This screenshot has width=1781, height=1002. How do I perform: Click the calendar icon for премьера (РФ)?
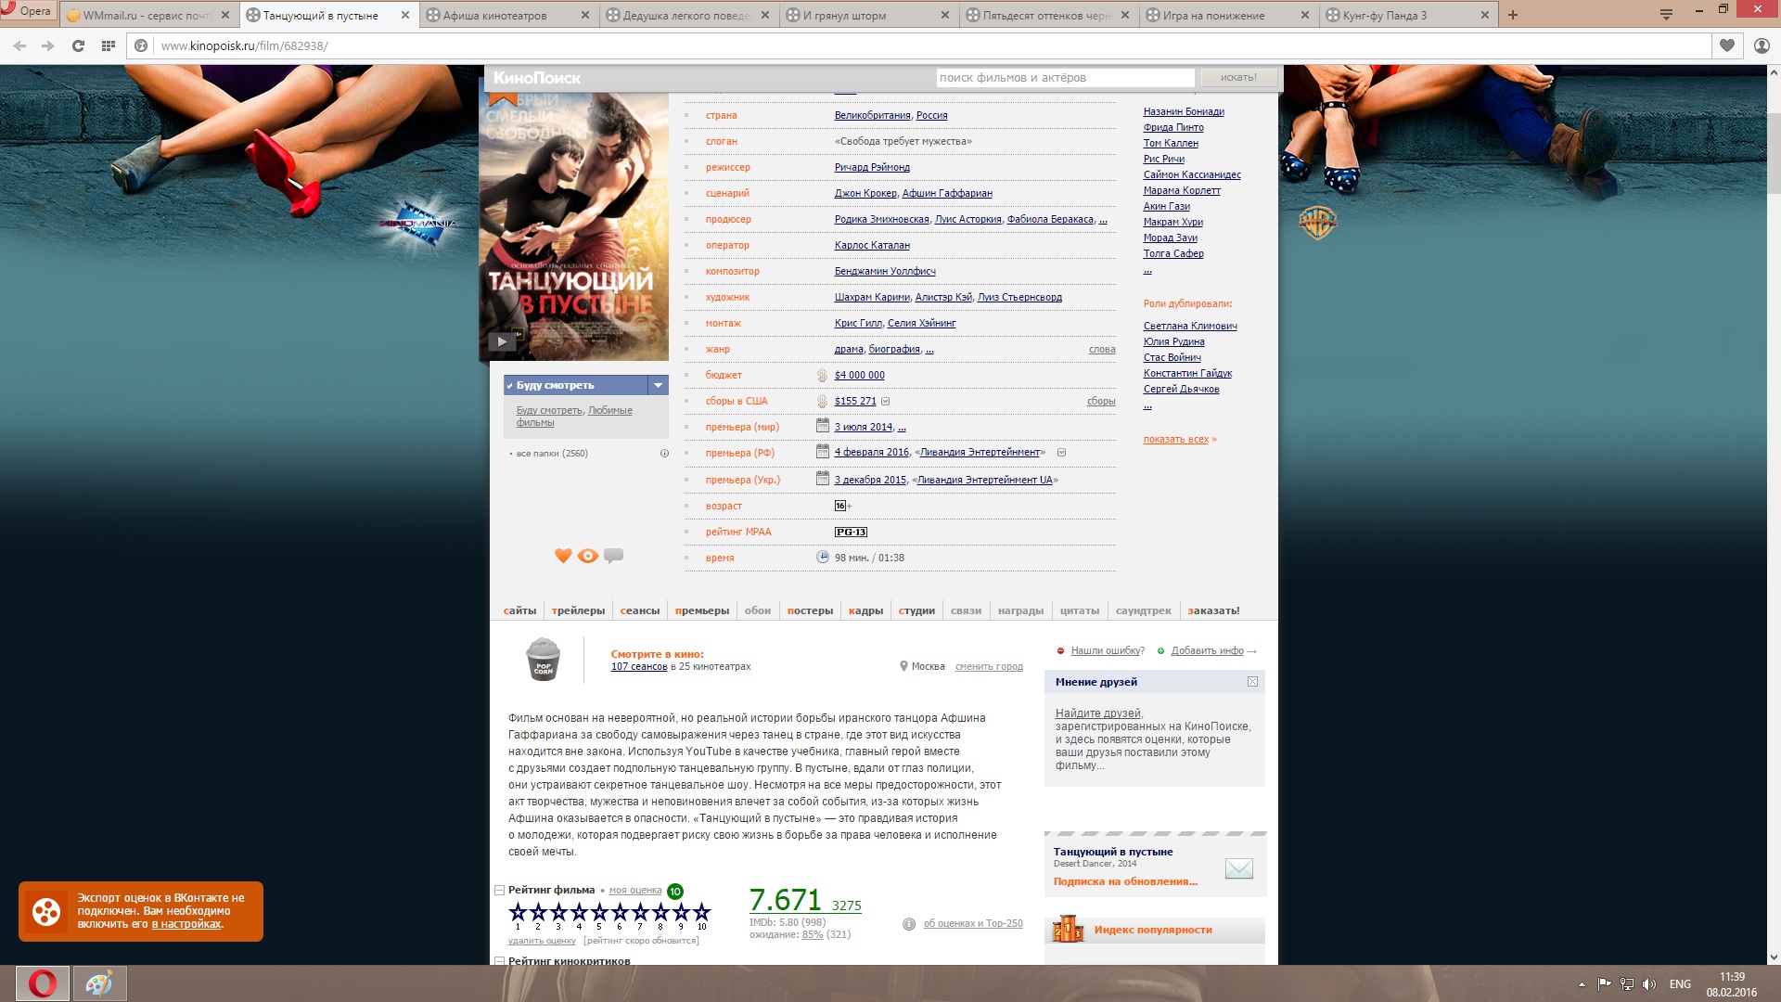coord(822,452)
